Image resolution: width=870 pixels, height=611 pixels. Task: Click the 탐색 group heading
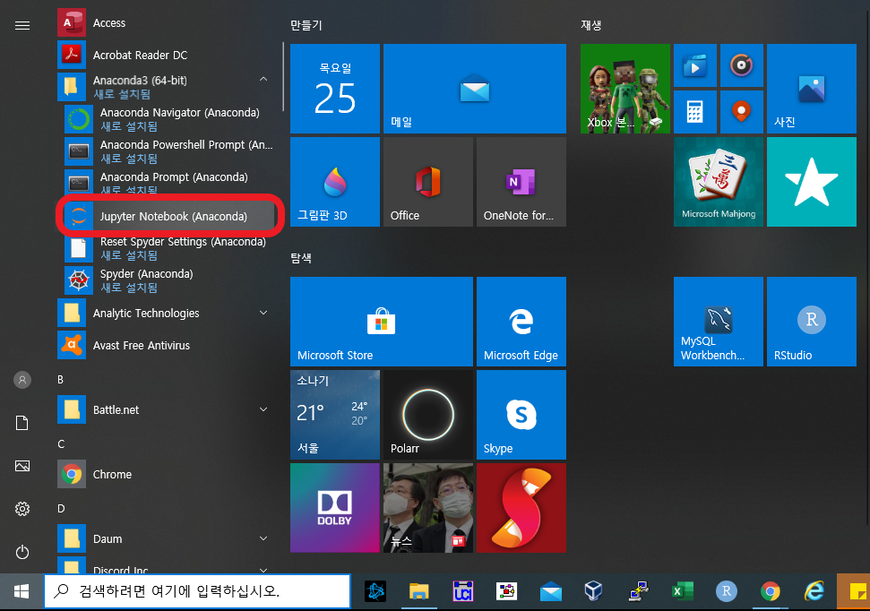[301, 257]
